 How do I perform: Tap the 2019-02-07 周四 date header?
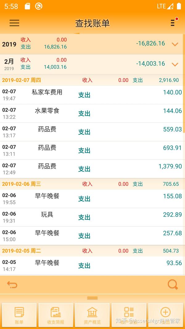coord(92,80)
